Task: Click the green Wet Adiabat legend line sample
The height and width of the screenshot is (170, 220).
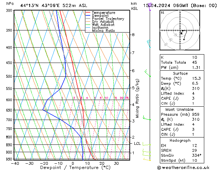Action: (88, 24)
